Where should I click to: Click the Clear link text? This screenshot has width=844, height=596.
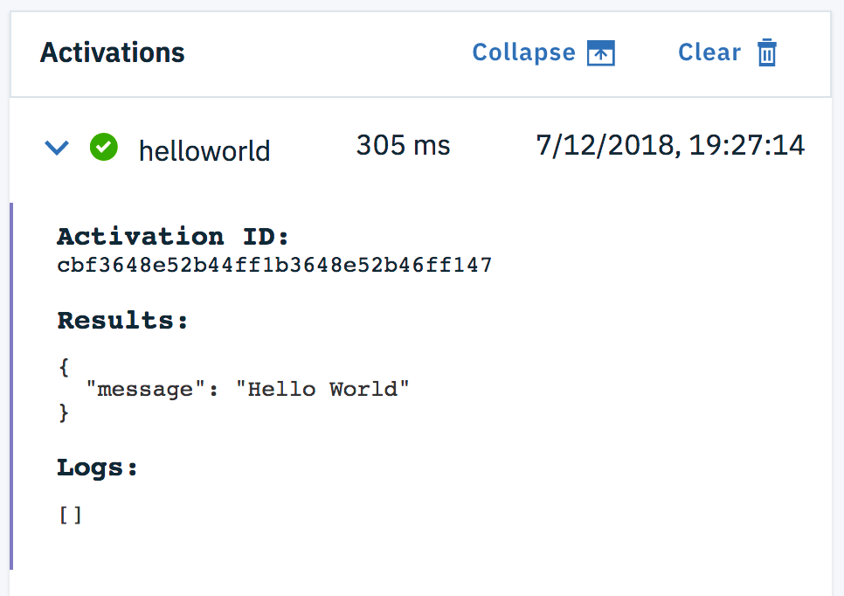tap(709, 52)
